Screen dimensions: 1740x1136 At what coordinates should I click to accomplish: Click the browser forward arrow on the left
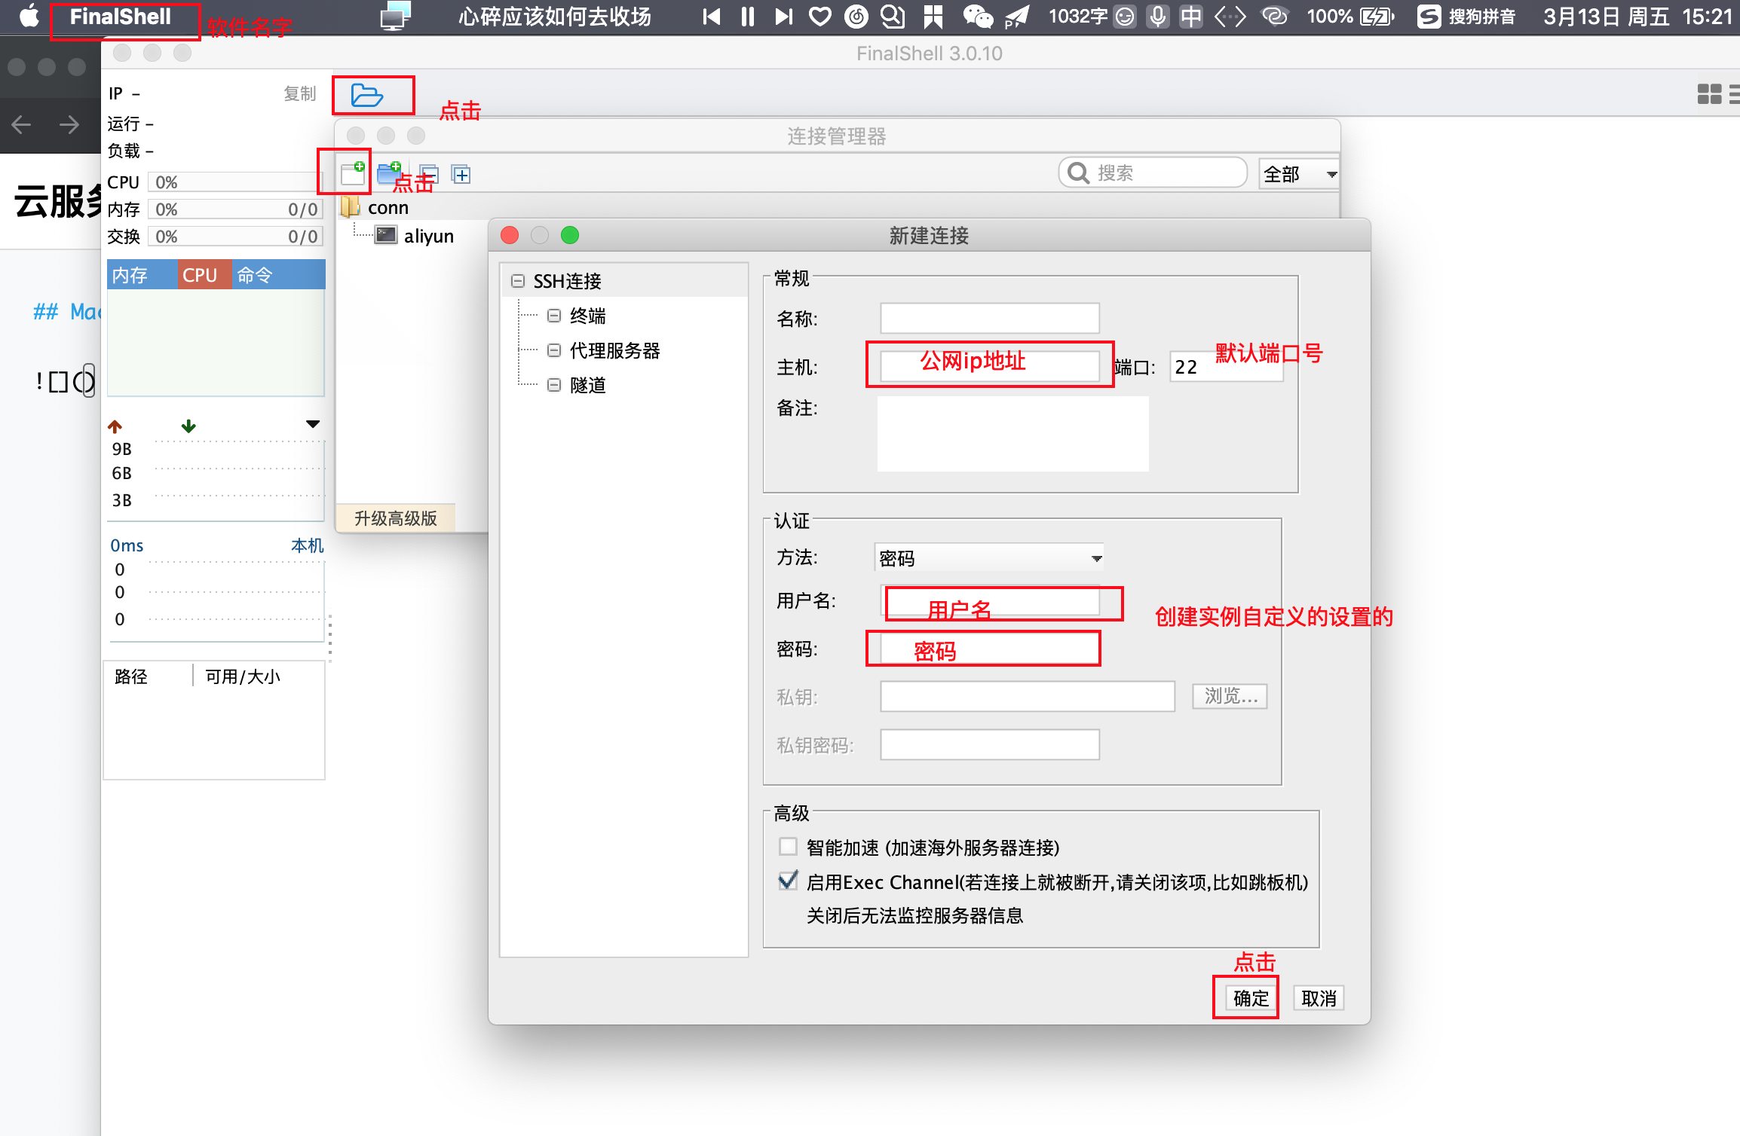coord(69,124)
